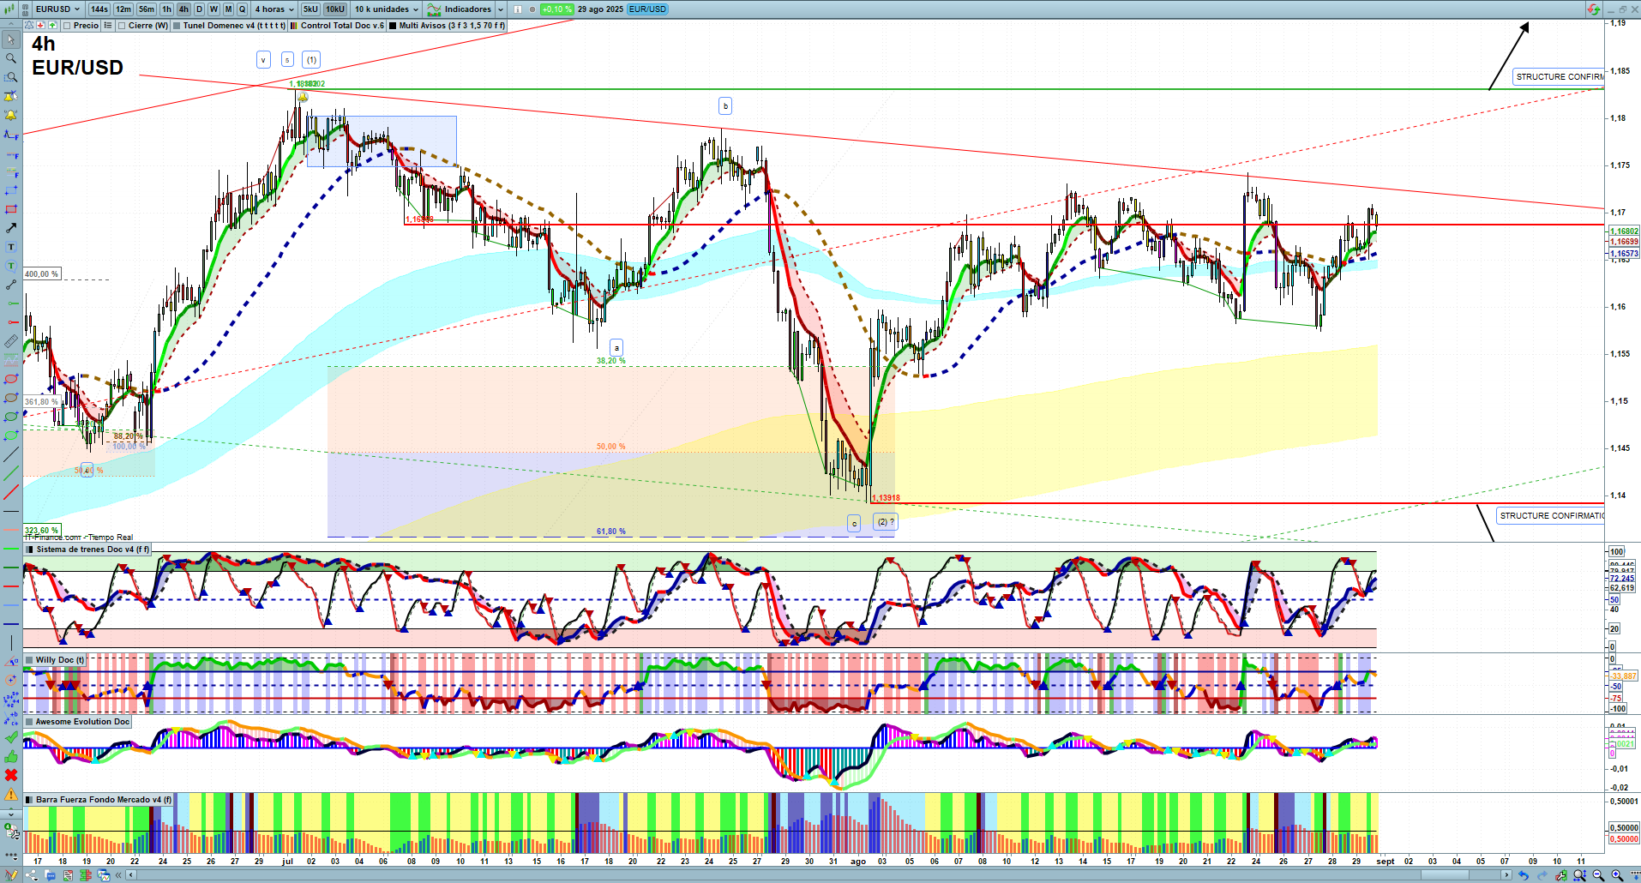Select the arrow cursor tool

[11, 39]
